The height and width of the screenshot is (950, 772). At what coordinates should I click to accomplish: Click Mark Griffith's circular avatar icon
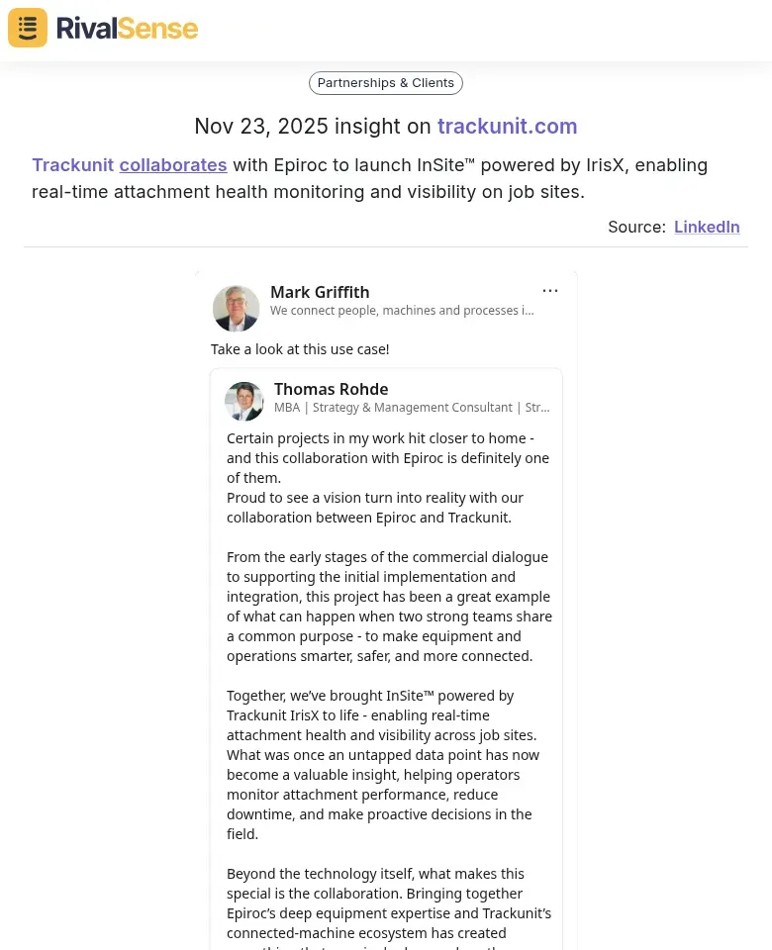(236, 308)
